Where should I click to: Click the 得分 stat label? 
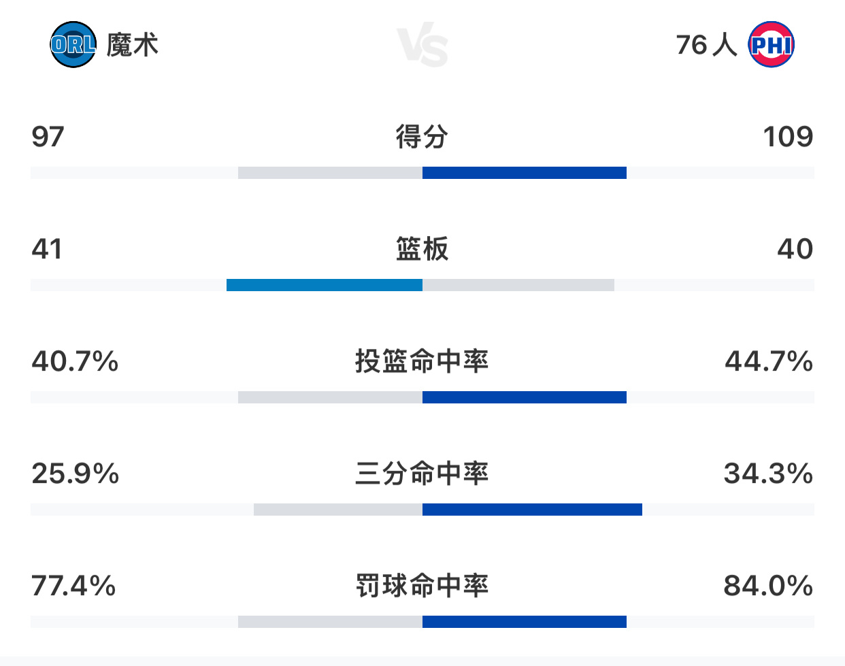[x=422, y=136]
